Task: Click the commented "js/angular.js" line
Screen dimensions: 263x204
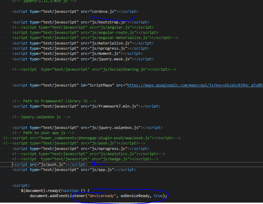Action: pos(83,27)
